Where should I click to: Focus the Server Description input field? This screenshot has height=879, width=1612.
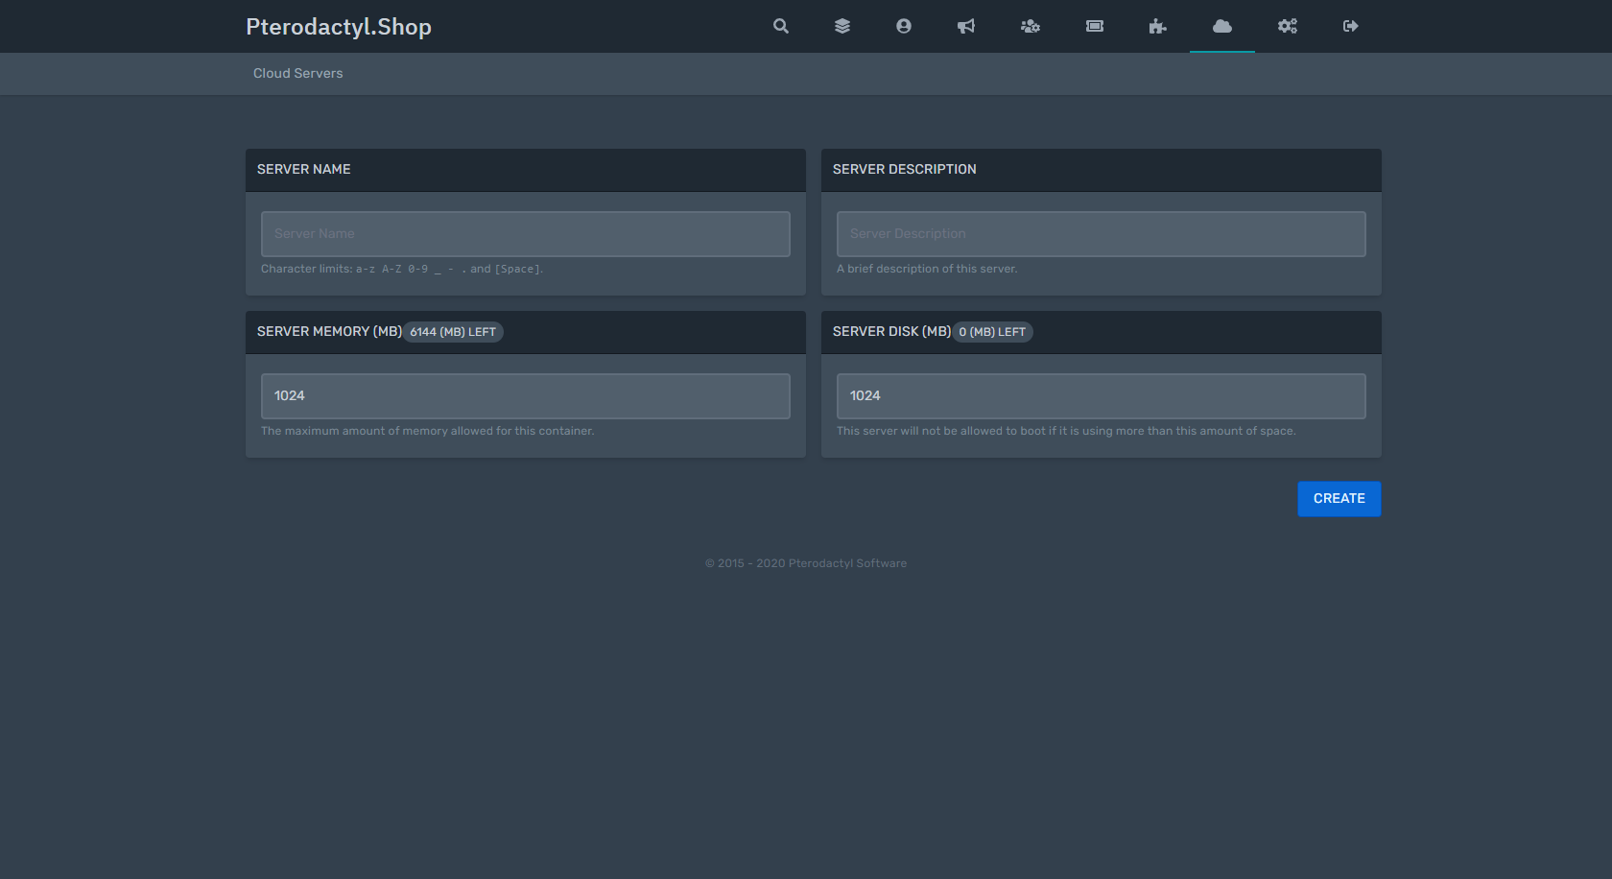(1102, 234)
